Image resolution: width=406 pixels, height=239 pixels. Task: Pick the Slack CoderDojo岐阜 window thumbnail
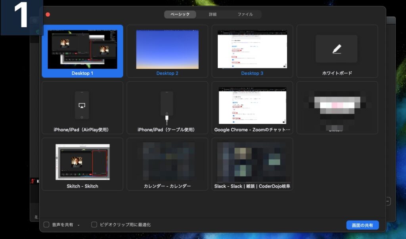coord(252,162)
